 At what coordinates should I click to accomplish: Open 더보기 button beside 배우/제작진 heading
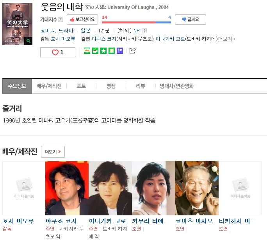53,152
